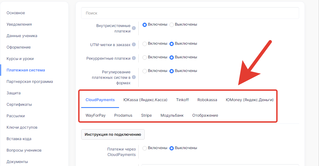The width and height of the screenshot is (319, 166).
Task: Enable Регулирование платежных систем в формах
Action: pos(145,71)
